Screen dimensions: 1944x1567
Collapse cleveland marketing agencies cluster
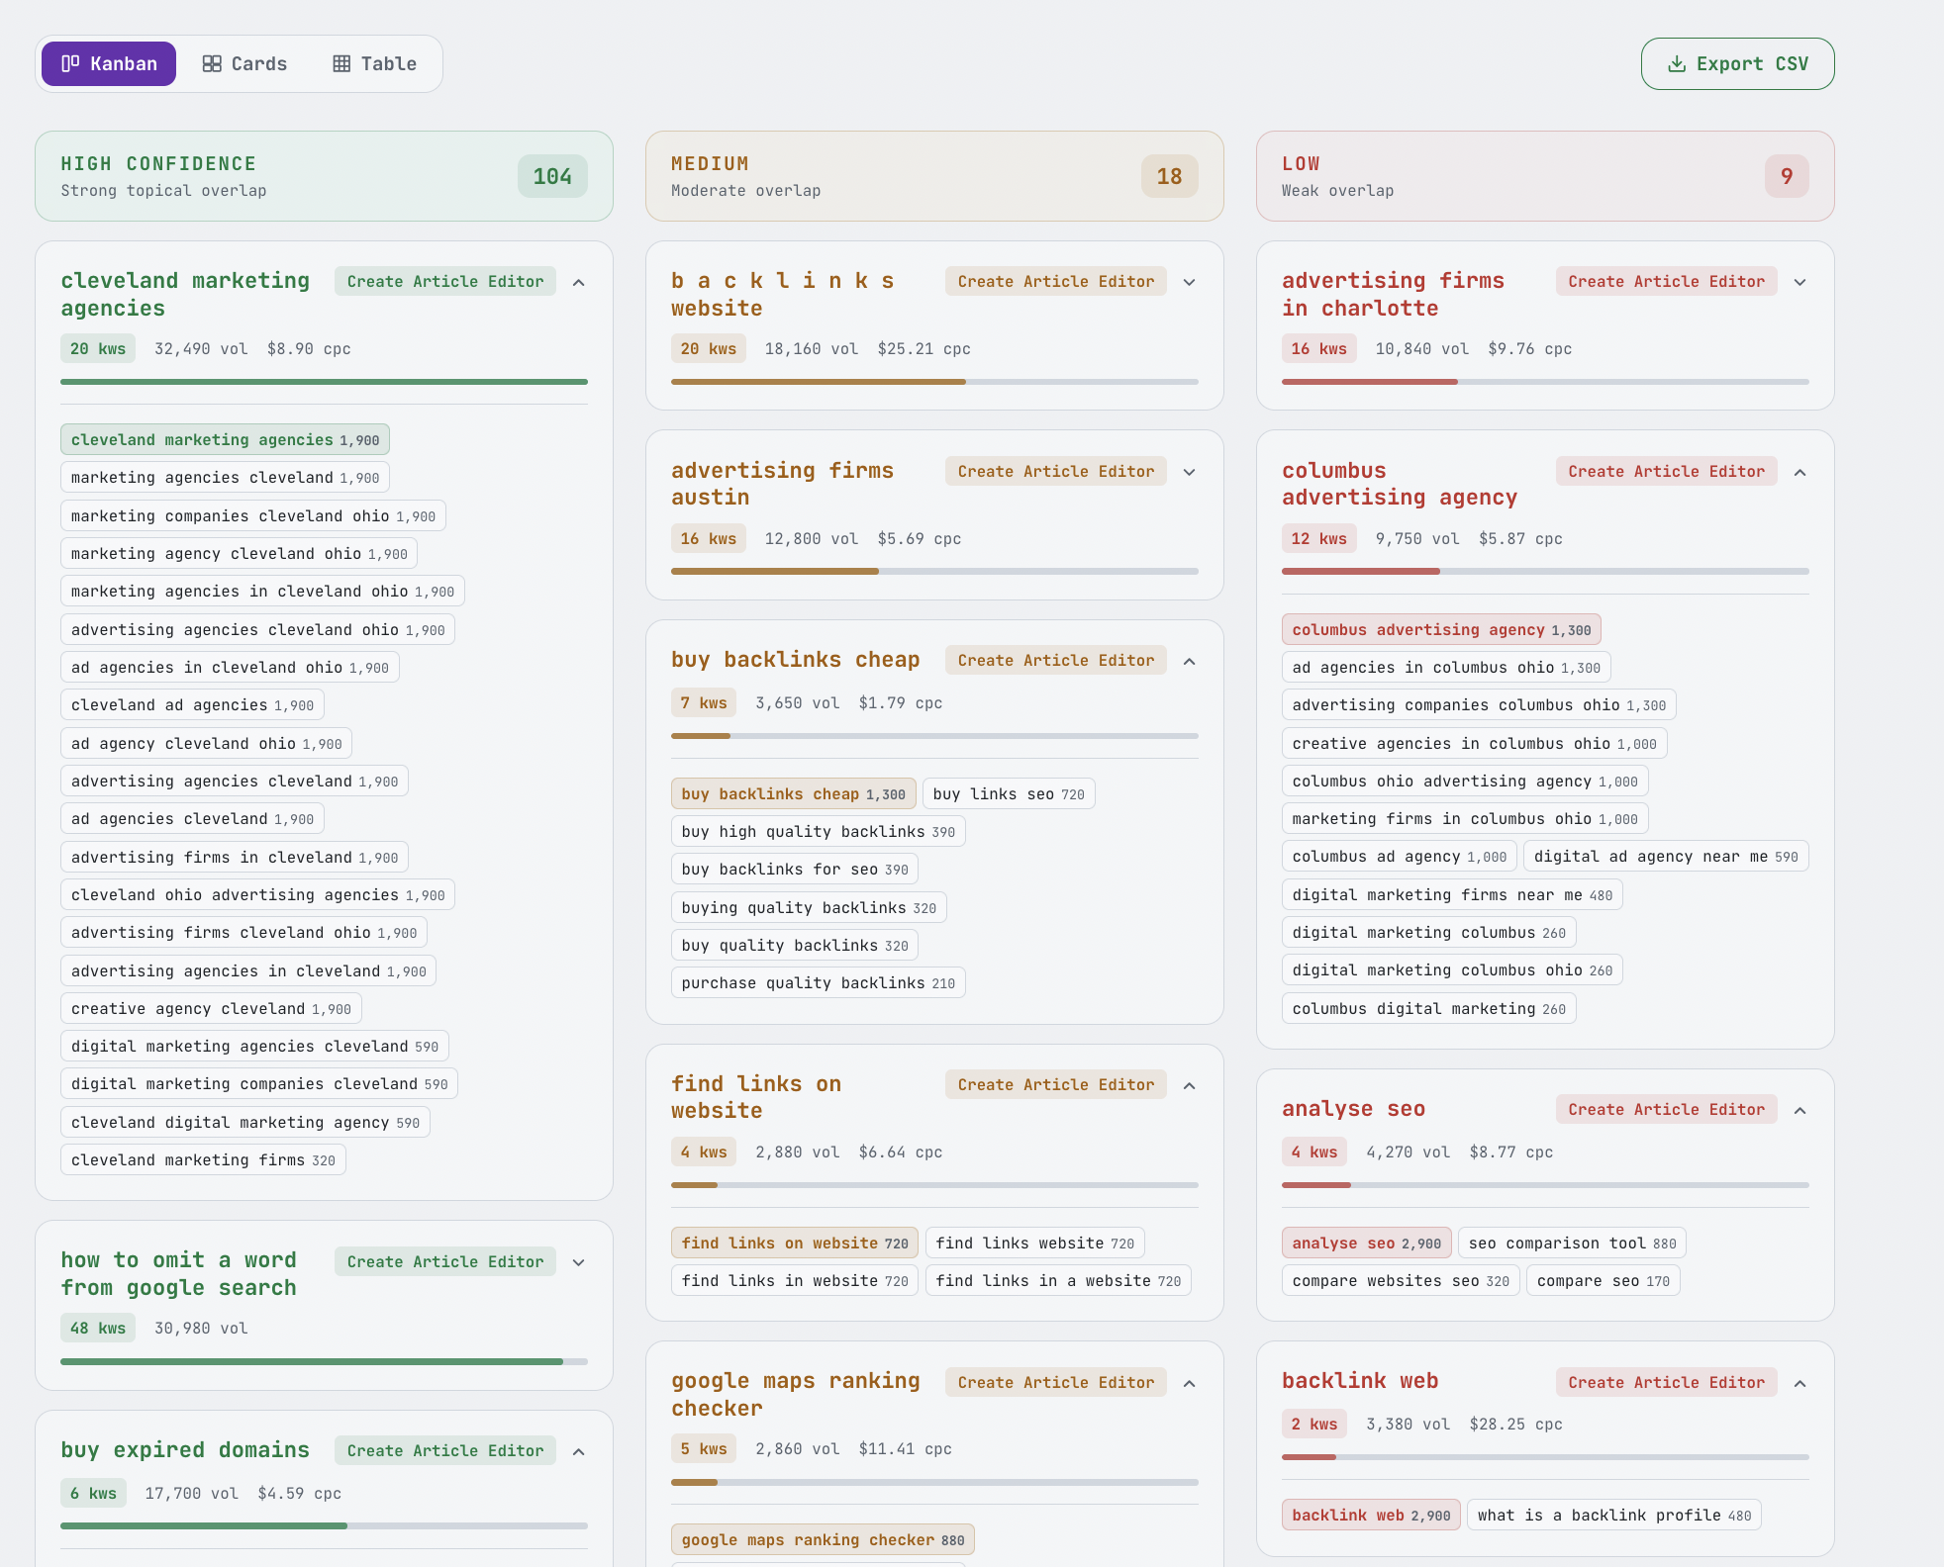pos(579,282)
